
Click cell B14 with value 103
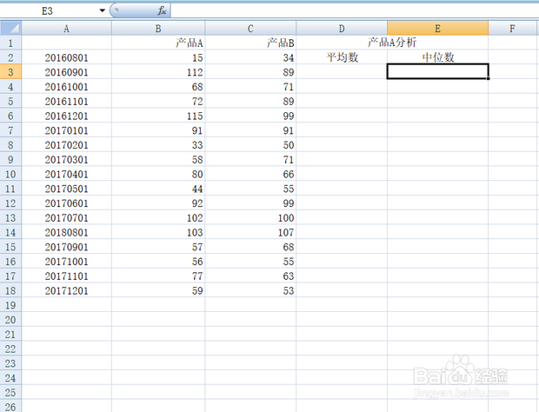pos(158,232)
